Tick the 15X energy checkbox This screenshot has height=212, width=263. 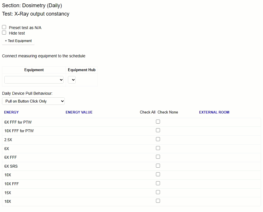[x=158, y=192]
